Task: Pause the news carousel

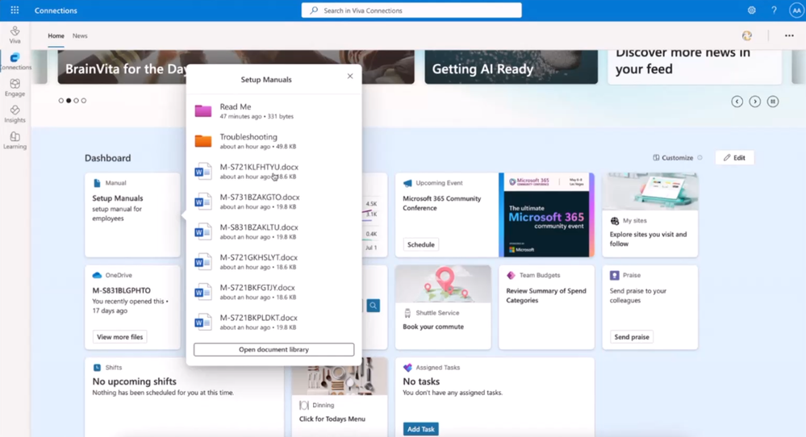Action: pyautogui.click(x=773, y=101)
